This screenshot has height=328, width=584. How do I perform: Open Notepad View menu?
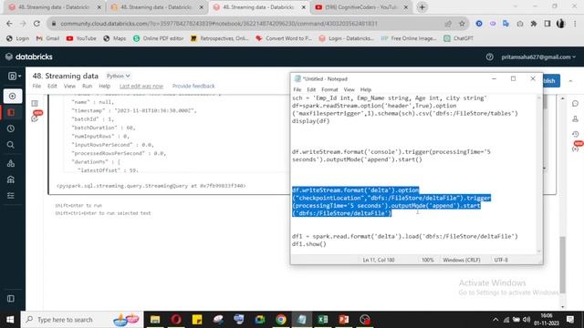[349, 89]
